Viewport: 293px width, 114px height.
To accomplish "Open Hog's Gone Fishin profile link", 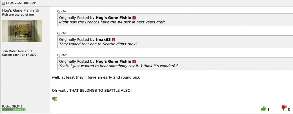I will click(x=18, y=11).
